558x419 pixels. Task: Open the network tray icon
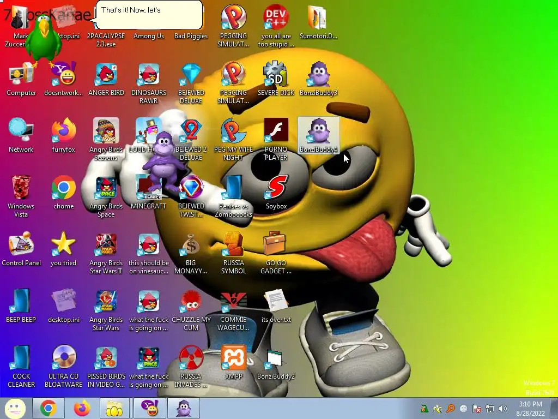[x=490, y=409]
